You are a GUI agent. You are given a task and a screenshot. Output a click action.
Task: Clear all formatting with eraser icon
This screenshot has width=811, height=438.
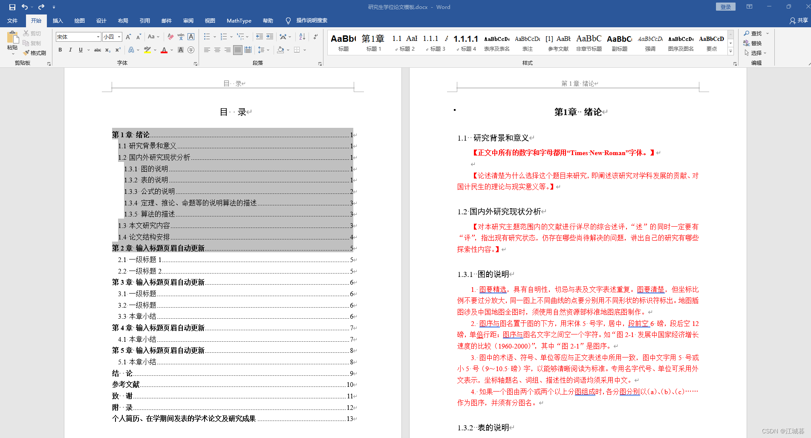click(x=170, y=37)
